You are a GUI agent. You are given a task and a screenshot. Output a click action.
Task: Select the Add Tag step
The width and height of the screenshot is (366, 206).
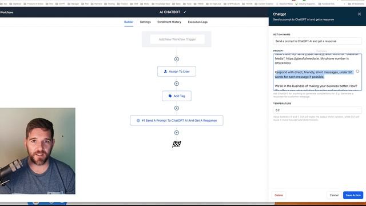177,96
